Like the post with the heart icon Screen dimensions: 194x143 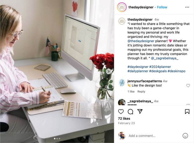[x=121, y=112]
